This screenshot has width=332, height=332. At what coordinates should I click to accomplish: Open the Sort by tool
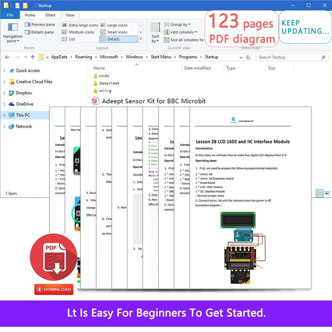(x=155, y=32)
